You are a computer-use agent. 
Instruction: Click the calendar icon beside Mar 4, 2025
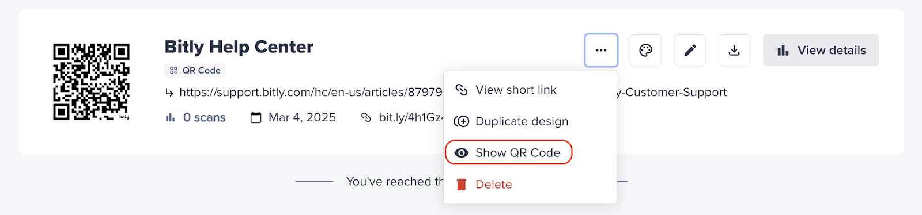pos(256,117)
